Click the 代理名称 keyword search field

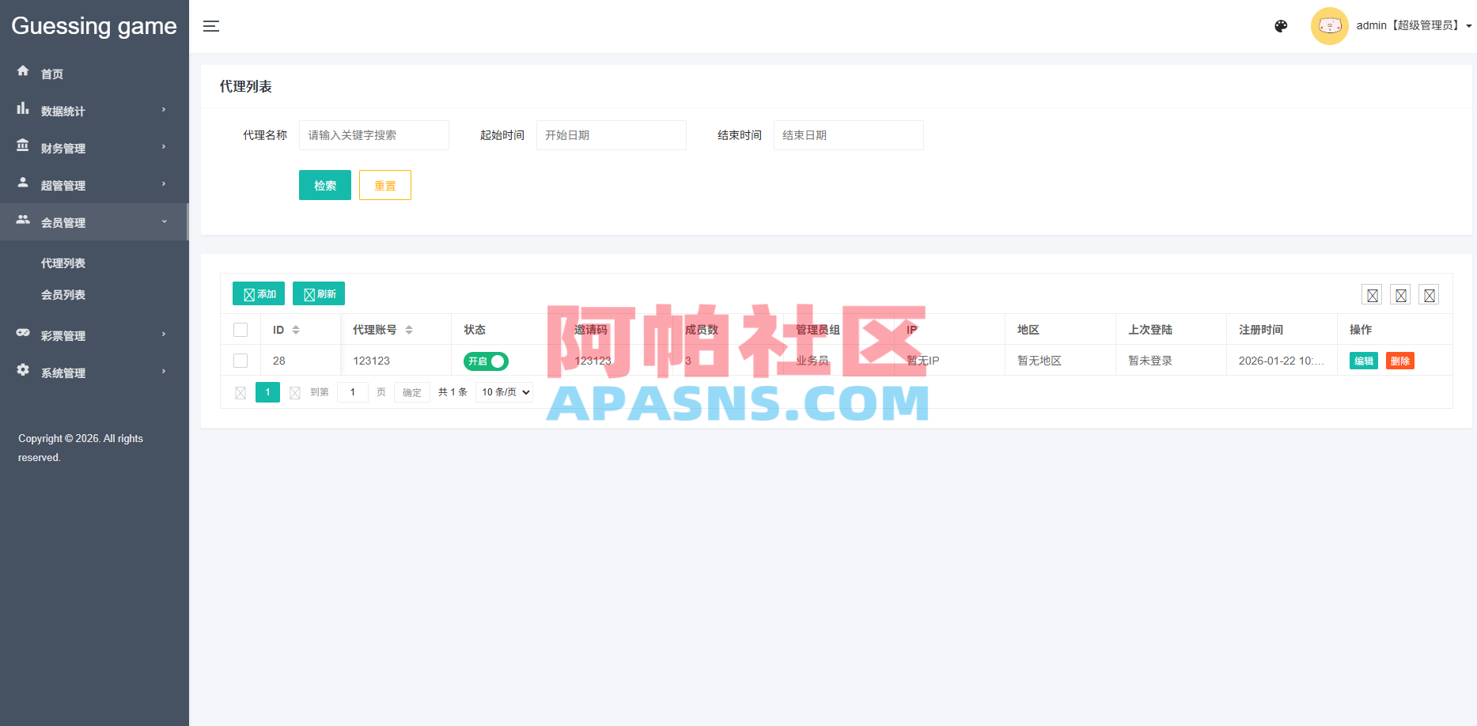point(374,135)
